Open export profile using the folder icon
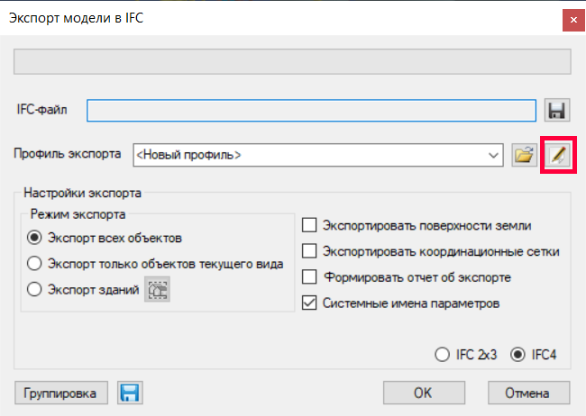Viewport: 586px width, 416px height. tap(523, 155)
